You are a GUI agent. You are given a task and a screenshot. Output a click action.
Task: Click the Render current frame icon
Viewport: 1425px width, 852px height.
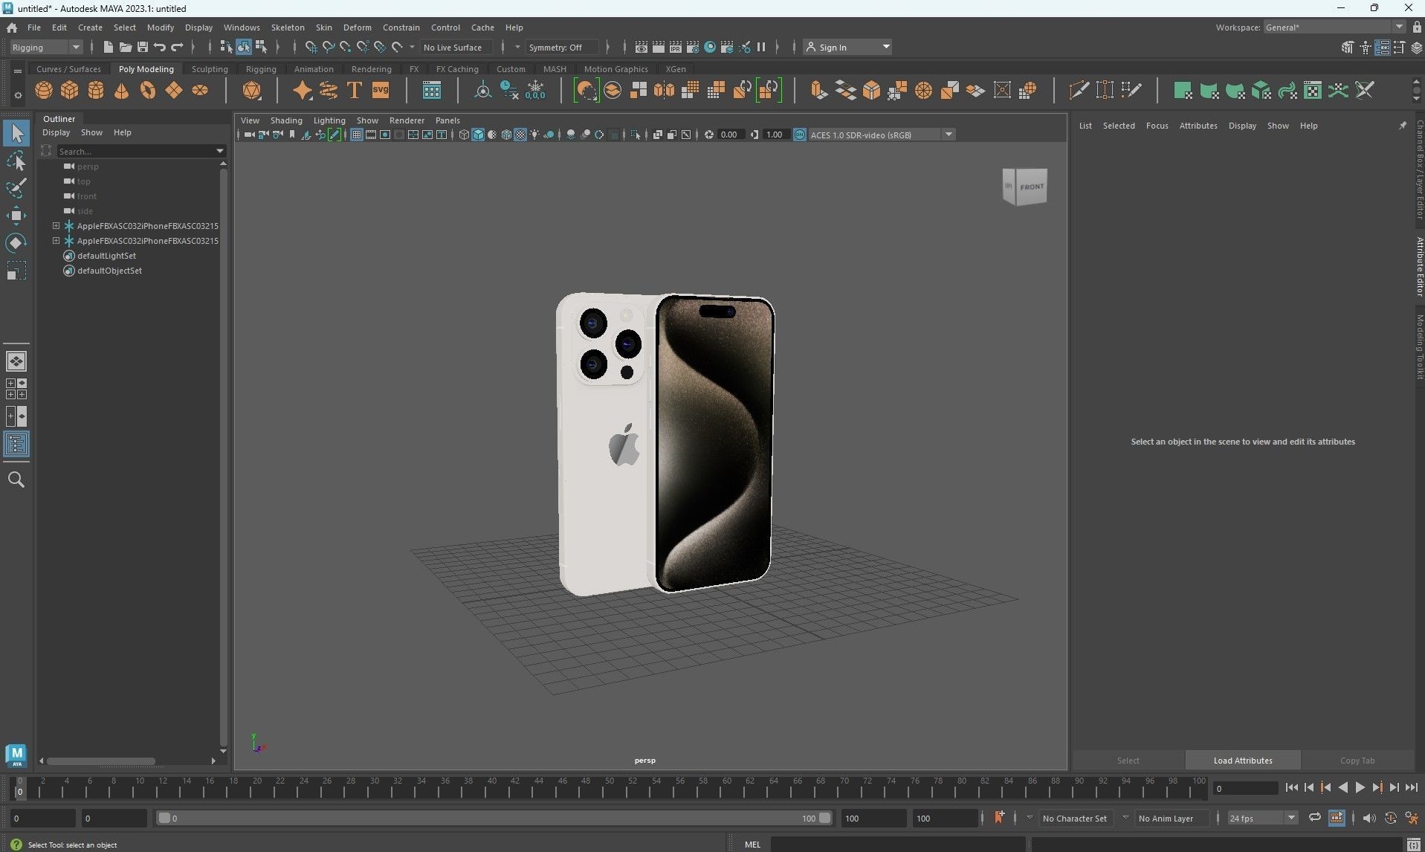point(658,47)
